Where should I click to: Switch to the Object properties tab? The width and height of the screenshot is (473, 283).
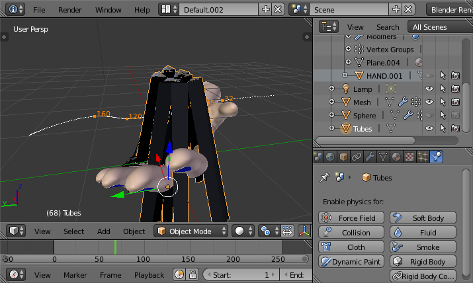pos(343,157)
